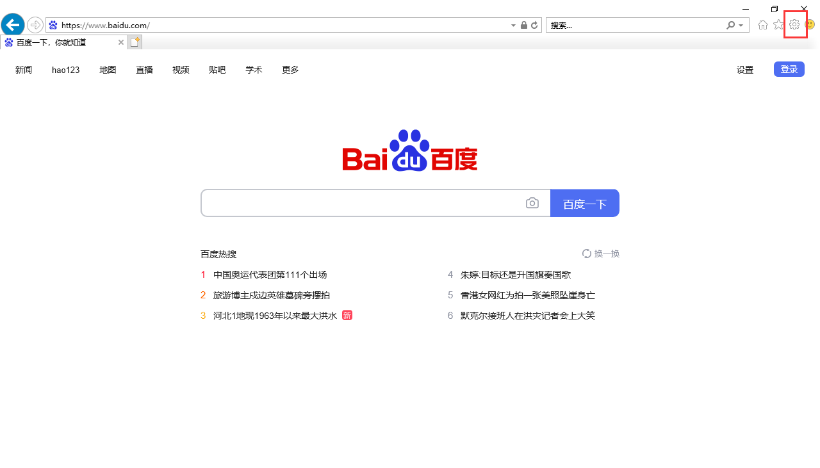Open hot search 香港女网红为拍一张美照坠崖身亡

[528, 295]
